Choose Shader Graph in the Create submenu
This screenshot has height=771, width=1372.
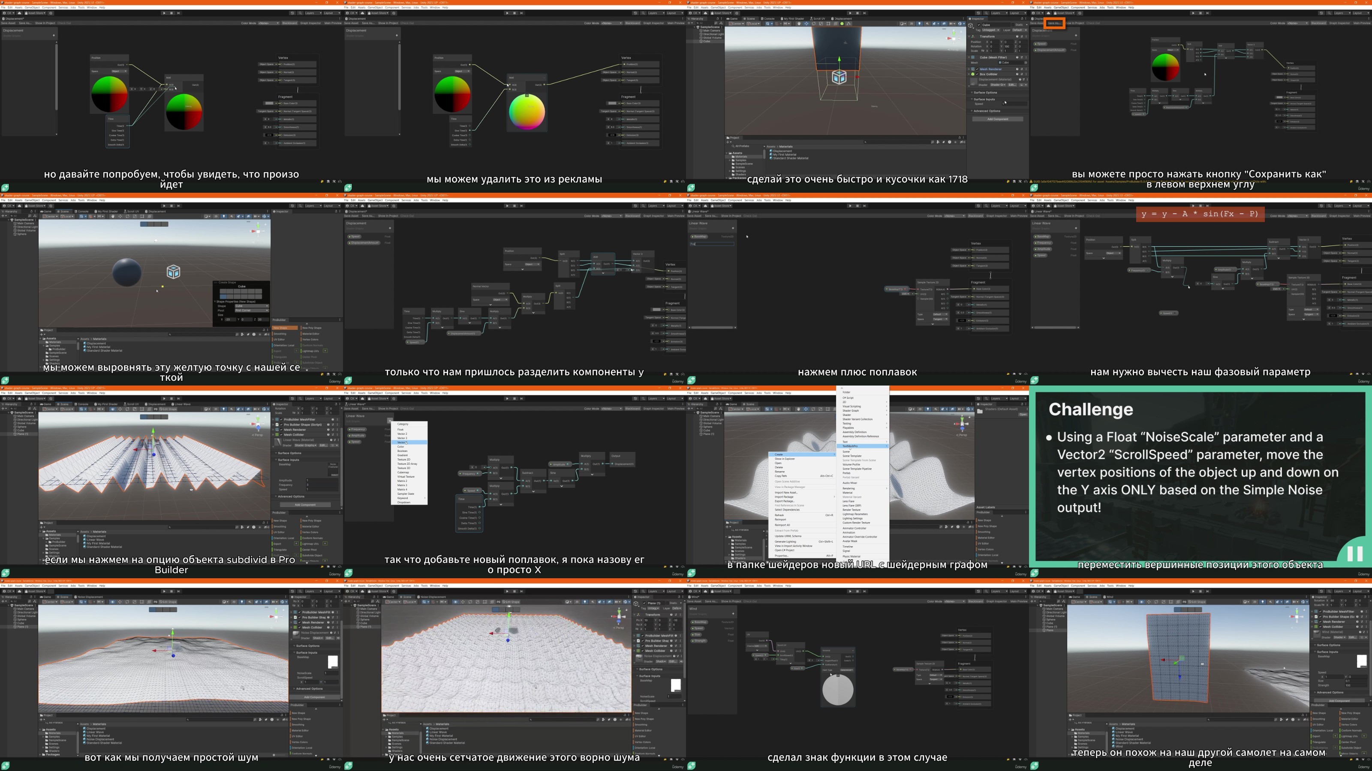point(863,411)
